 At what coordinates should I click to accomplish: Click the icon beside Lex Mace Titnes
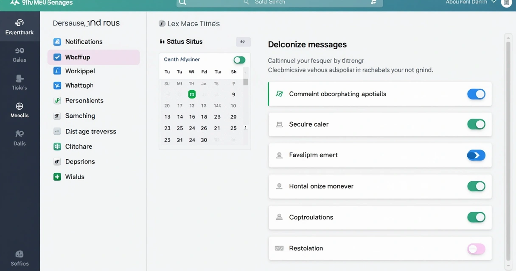click(x=162, y=24)
